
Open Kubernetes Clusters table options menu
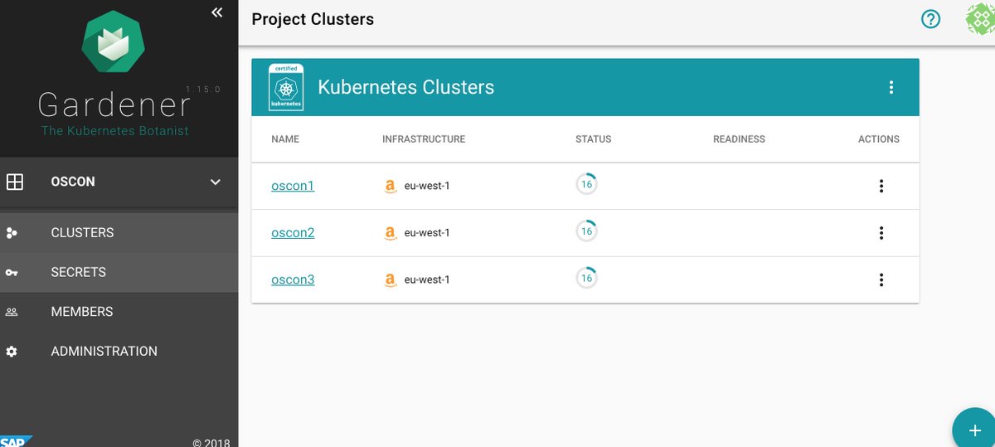tap(891, 87)
